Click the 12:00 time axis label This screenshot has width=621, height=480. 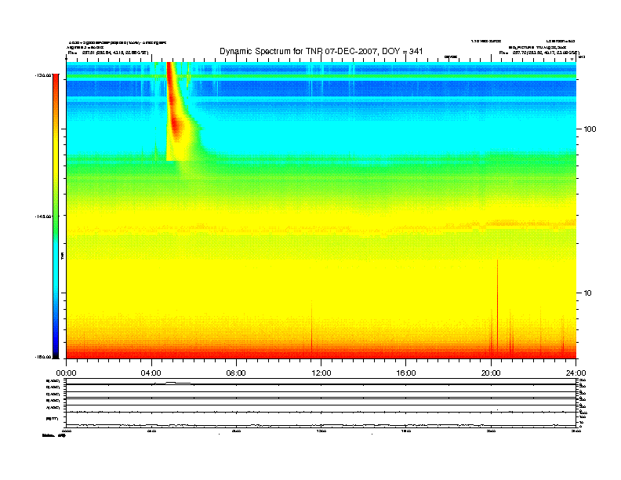[321, 373]
